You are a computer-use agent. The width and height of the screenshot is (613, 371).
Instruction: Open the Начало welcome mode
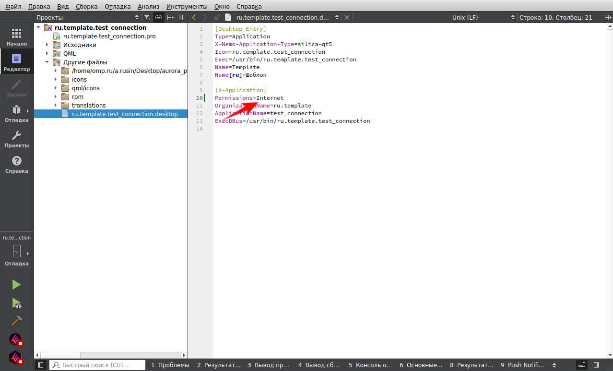point(16,37)
